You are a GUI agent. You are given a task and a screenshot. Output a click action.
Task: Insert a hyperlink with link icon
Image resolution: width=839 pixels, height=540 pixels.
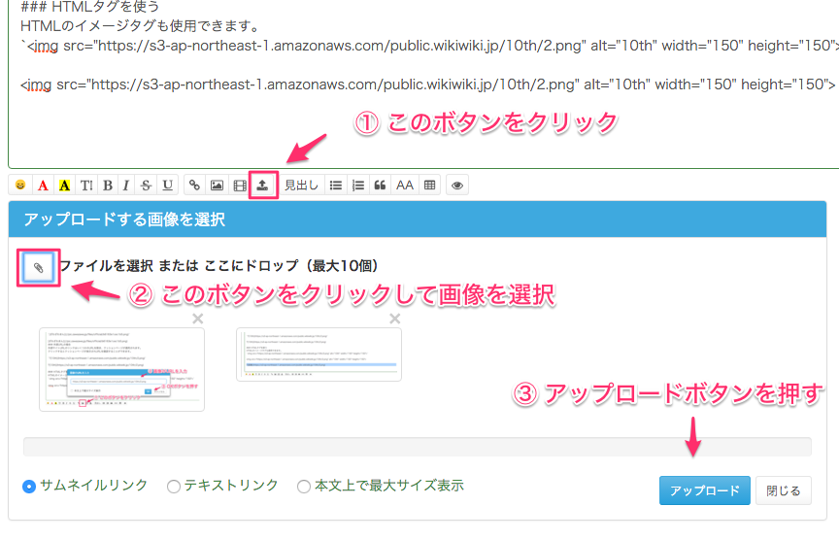(195, 185)
